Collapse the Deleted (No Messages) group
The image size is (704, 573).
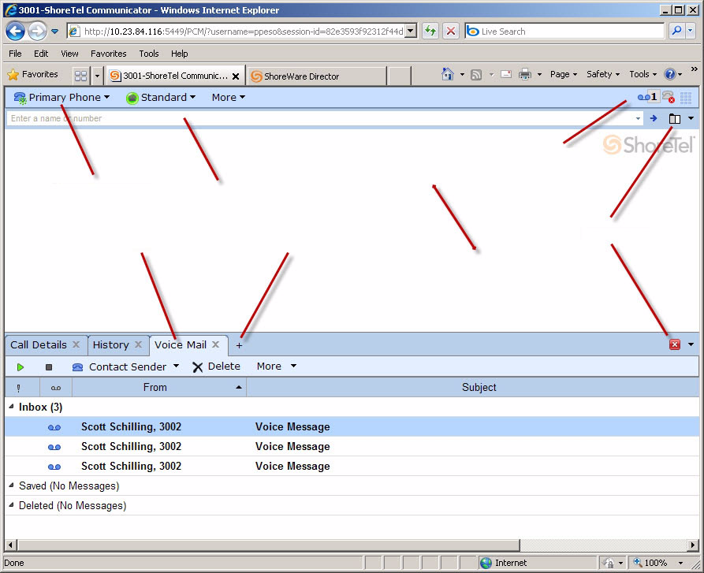click(11, 504)
